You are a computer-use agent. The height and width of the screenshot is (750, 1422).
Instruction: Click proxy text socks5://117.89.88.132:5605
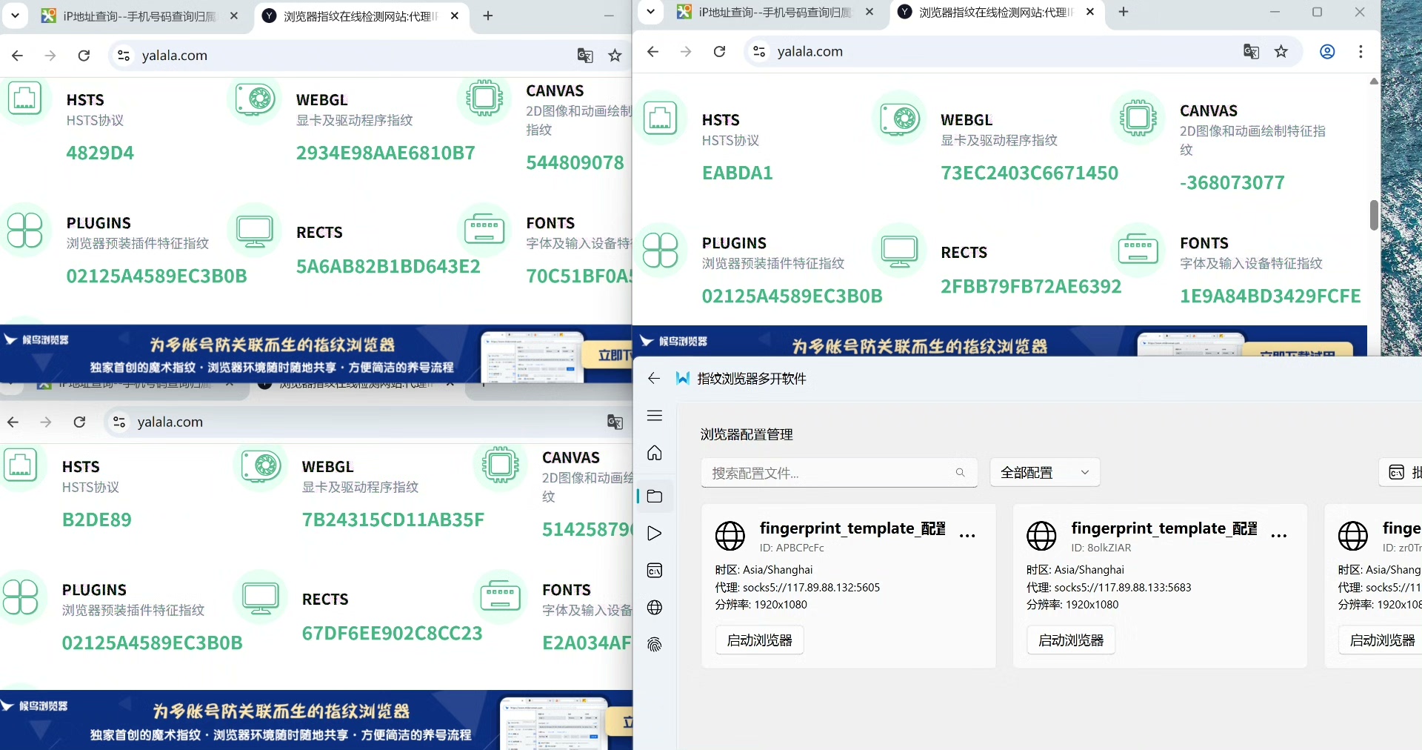point(812,588)
